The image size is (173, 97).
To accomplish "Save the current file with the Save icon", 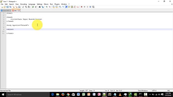I will [x=8, y=7].
